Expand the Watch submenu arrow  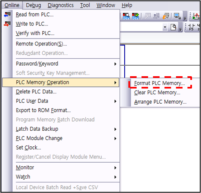point(115,177)
